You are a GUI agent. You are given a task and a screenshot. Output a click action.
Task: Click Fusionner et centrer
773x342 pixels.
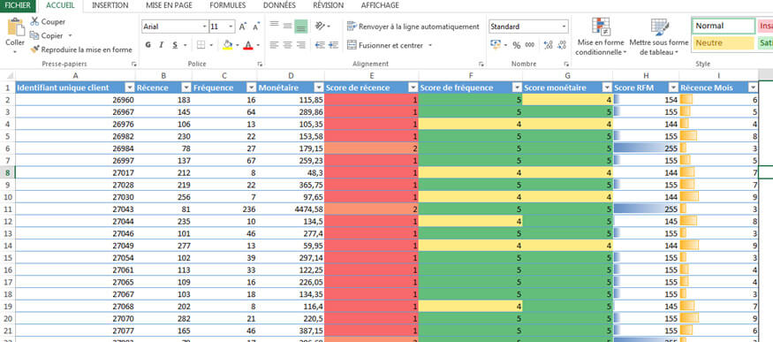tap(385, 45)
